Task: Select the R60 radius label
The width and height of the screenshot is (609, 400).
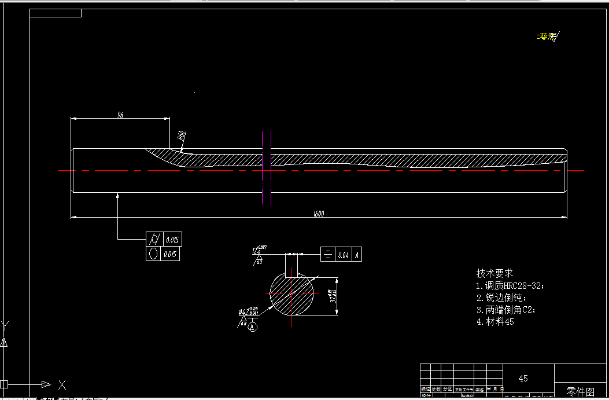Action: click(x=182, y=136)
